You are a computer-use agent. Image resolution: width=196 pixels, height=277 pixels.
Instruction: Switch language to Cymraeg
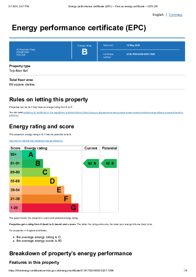(175, 15)
